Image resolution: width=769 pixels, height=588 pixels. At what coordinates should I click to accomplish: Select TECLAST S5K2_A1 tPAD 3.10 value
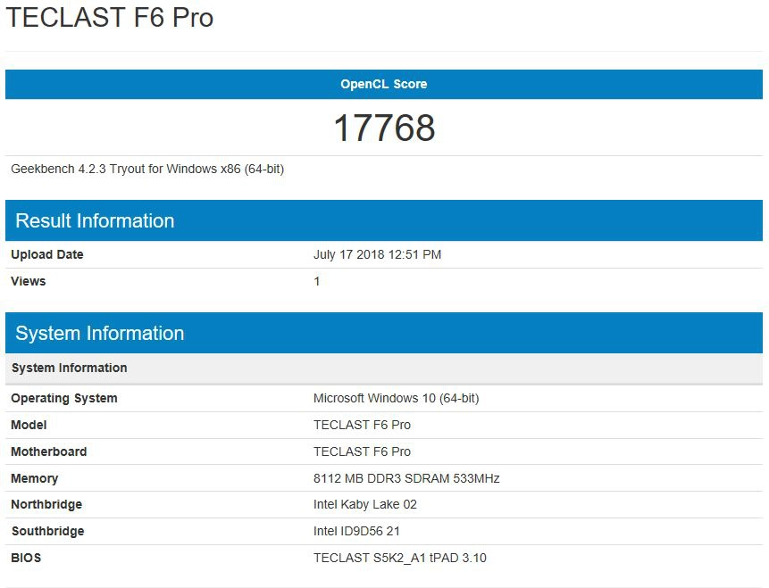point(400,559)
